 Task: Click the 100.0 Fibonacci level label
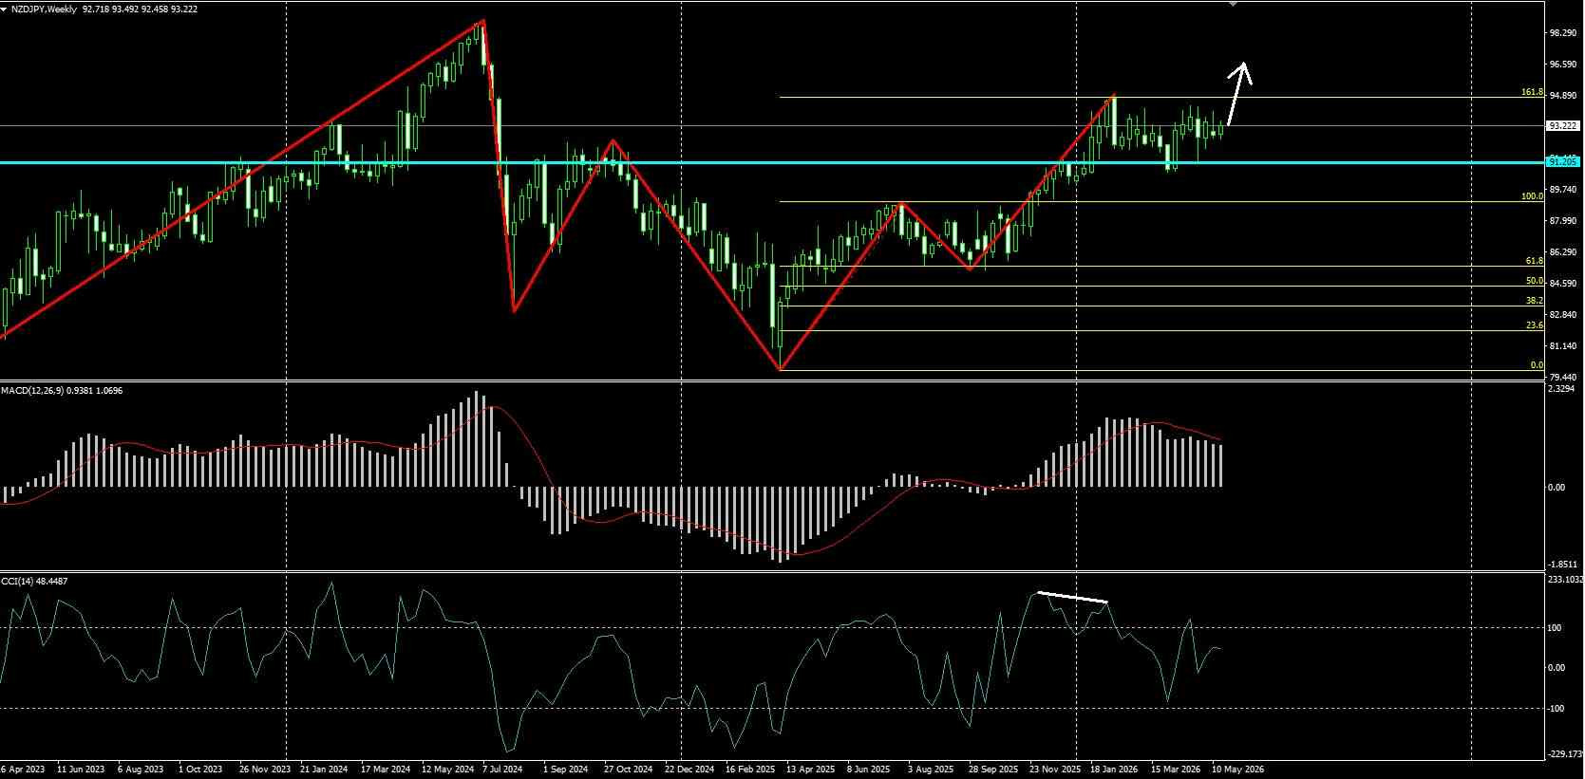[1532, 196]
